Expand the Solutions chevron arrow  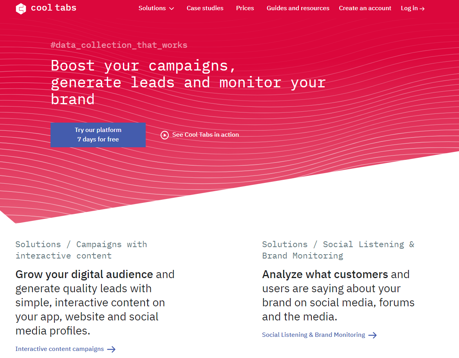click(x=172, y=8)
